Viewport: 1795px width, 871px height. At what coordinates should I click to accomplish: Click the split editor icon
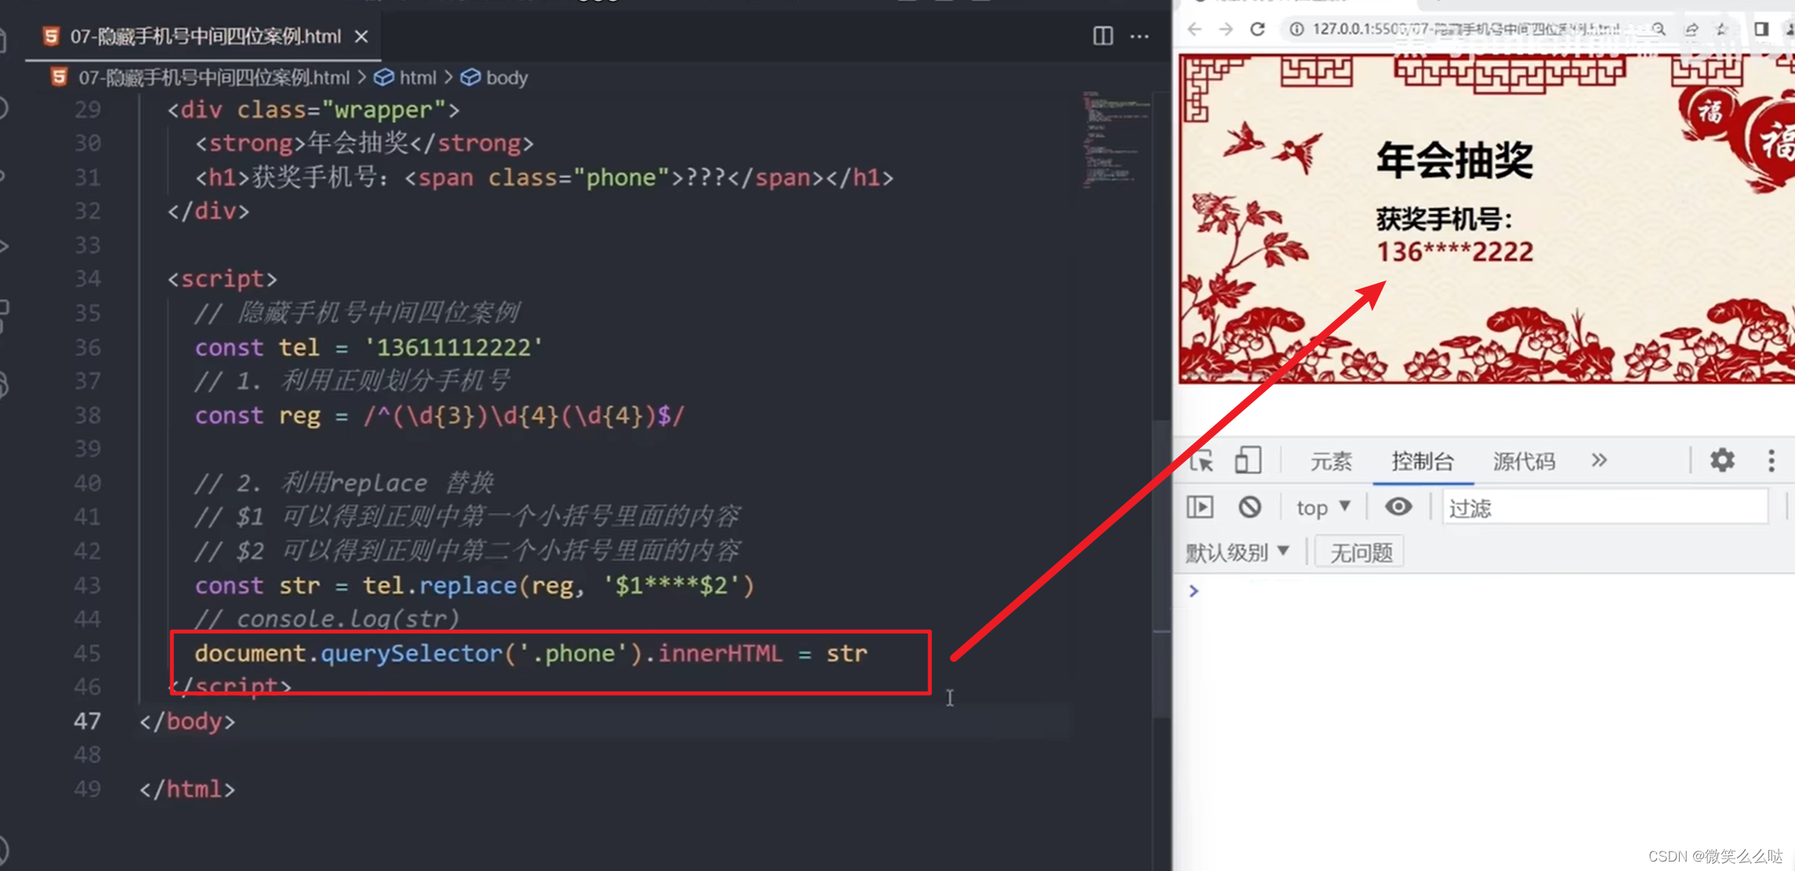point(1103,36)
